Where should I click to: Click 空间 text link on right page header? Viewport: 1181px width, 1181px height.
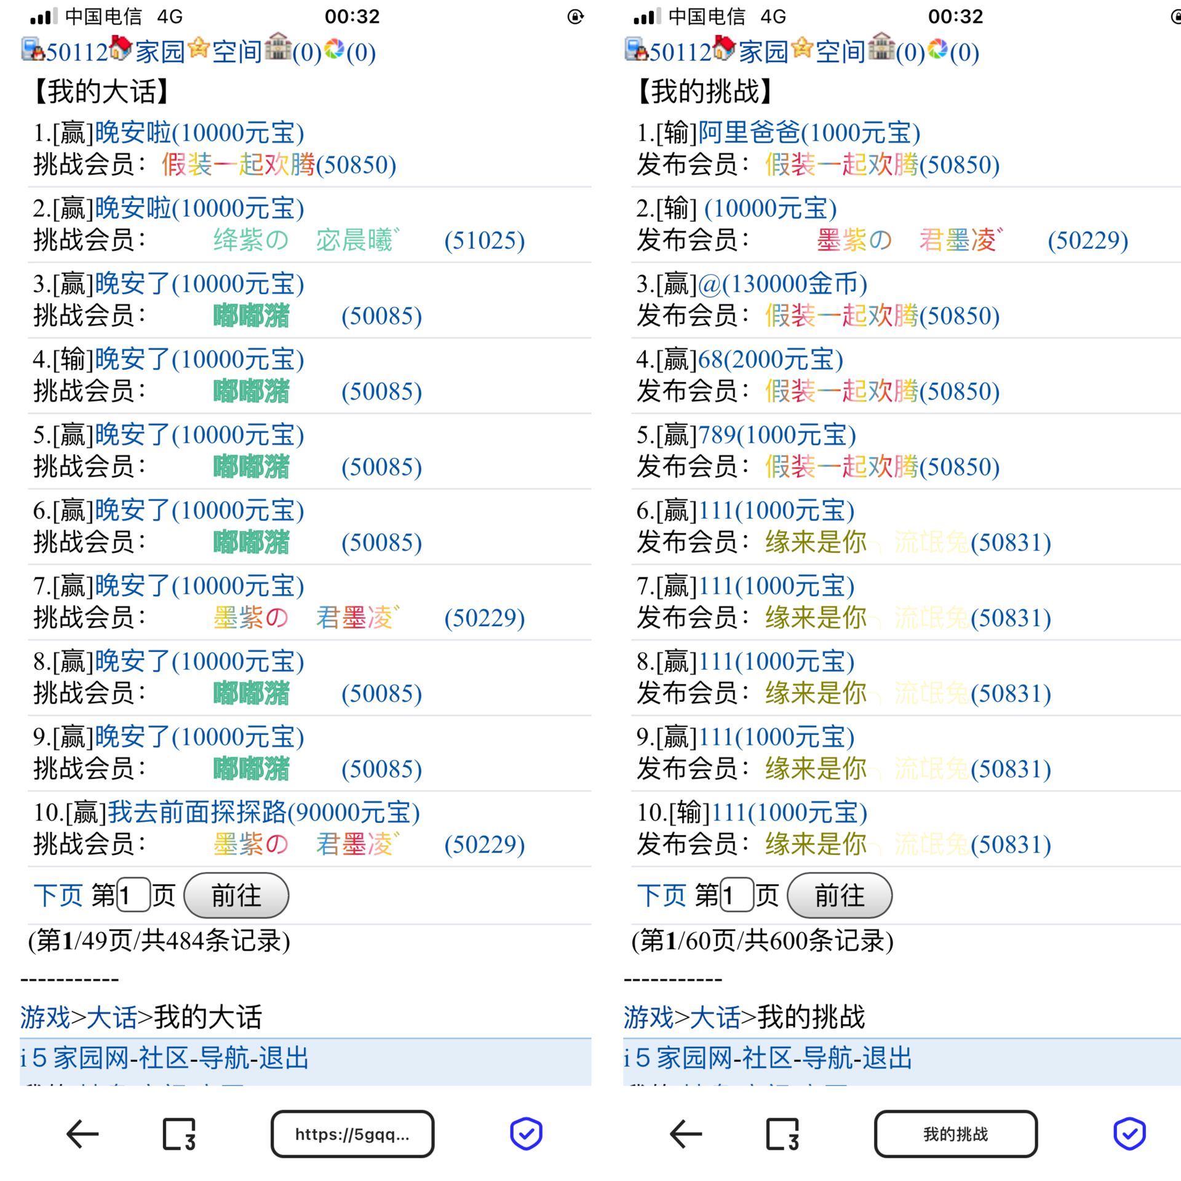tap(841, 52)
